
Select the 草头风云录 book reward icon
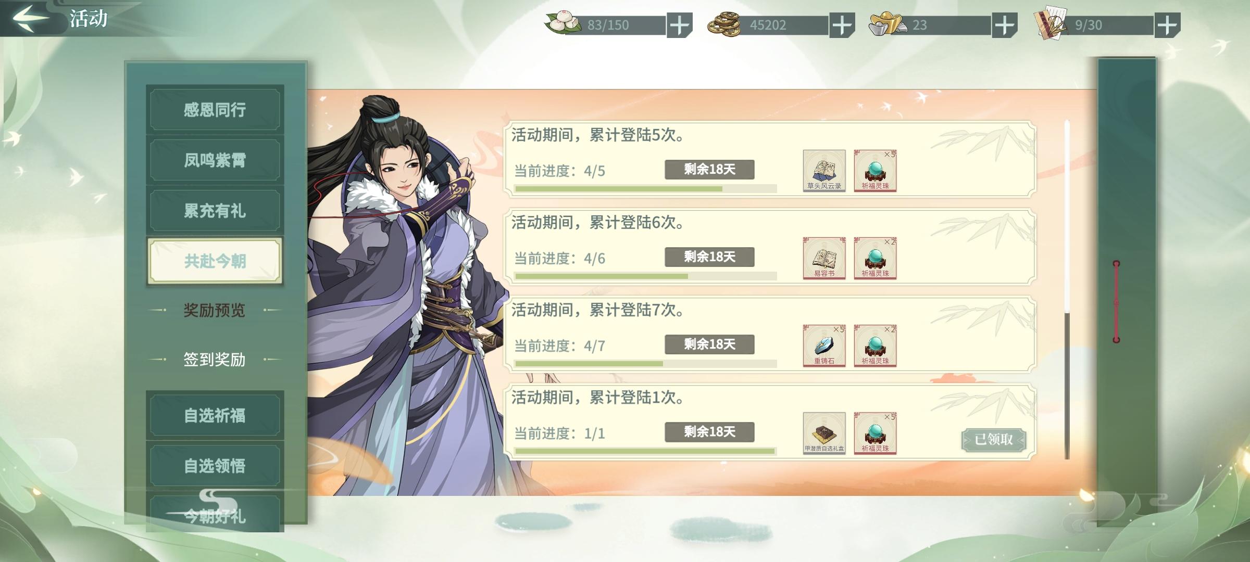click(x=824, y=171)
